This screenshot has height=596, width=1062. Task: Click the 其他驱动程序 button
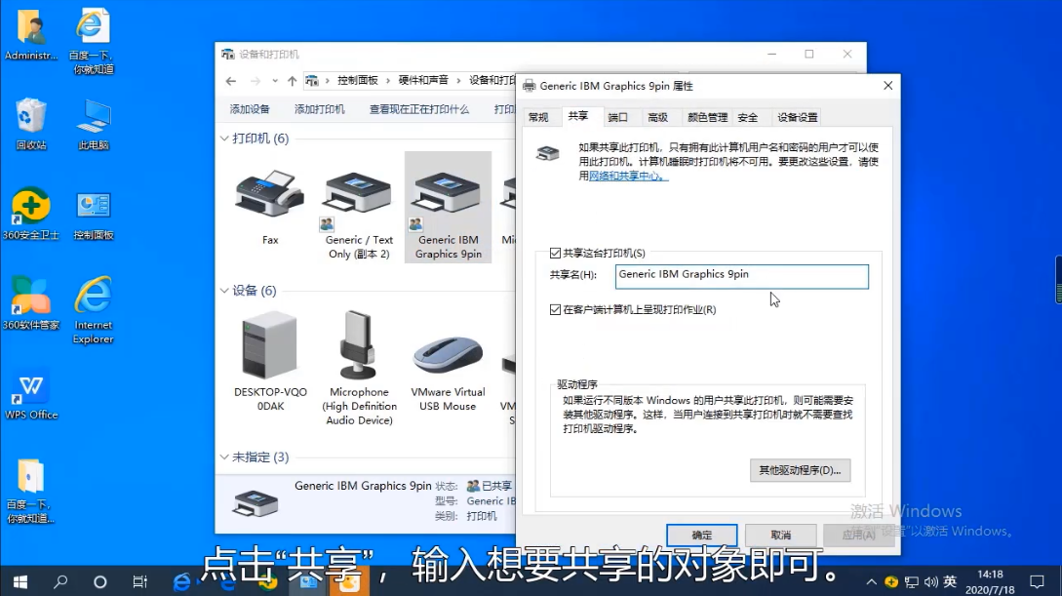pos(800,470)
